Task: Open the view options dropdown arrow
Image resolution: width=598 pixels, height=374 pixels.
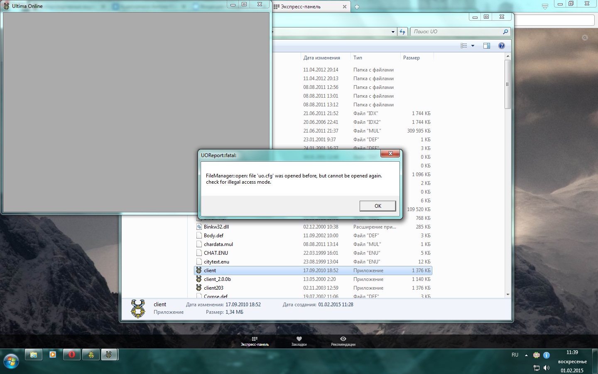Action: coord(473,46)
